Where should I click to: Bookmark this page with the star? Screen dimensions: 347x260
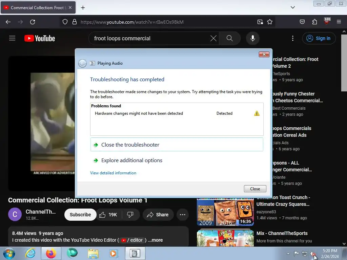269,22
